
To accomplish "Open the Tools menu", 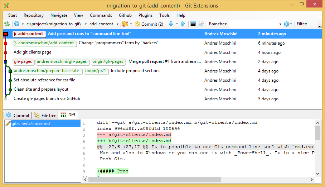I will point(164,15).
